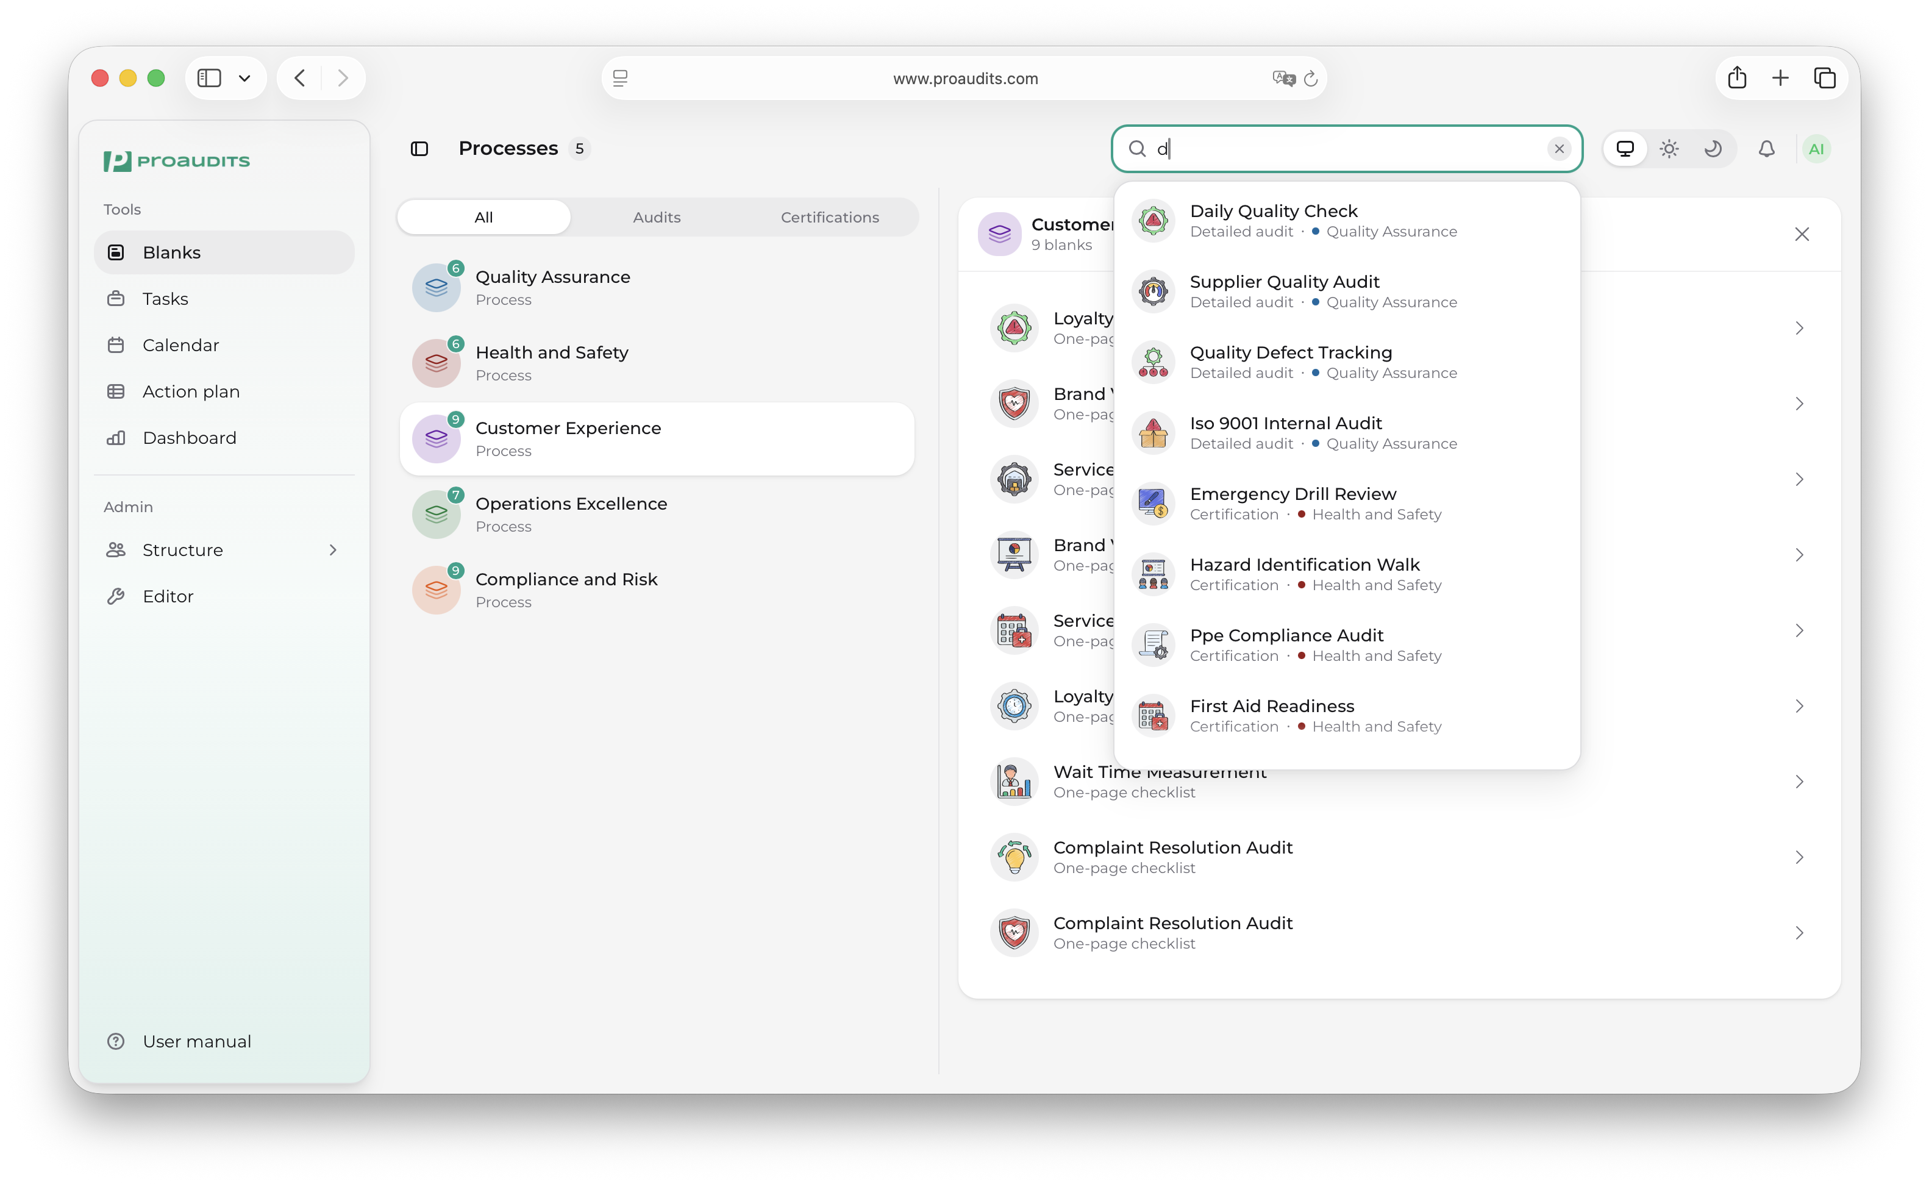This screenshot has width=1929, height=1184.
Task: Collapse the app sidebar panel icon next to Processes
Action: (419, 149)
